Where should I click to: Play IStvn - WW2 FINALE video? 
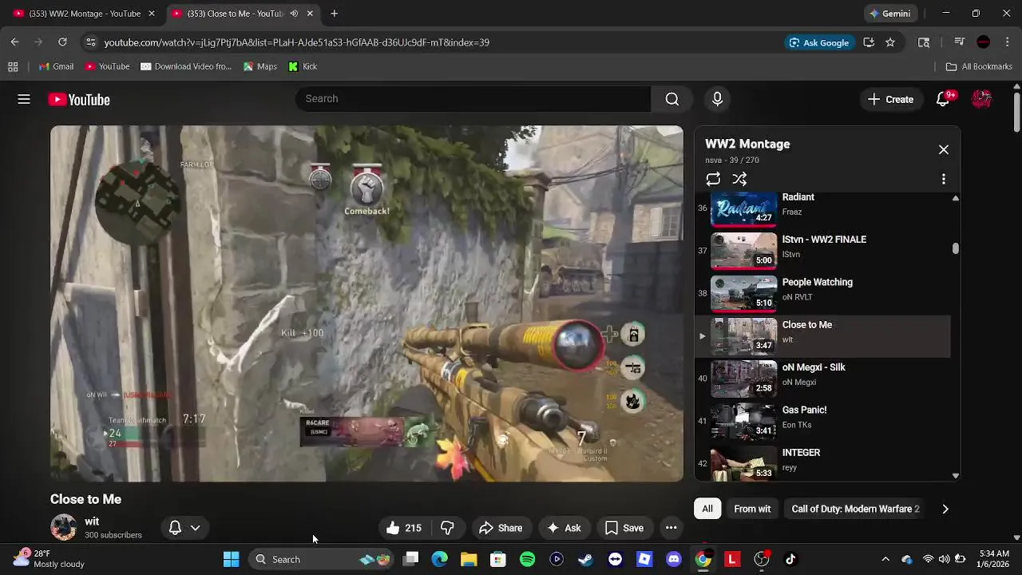pyautogui.click(x=822, y=250)
